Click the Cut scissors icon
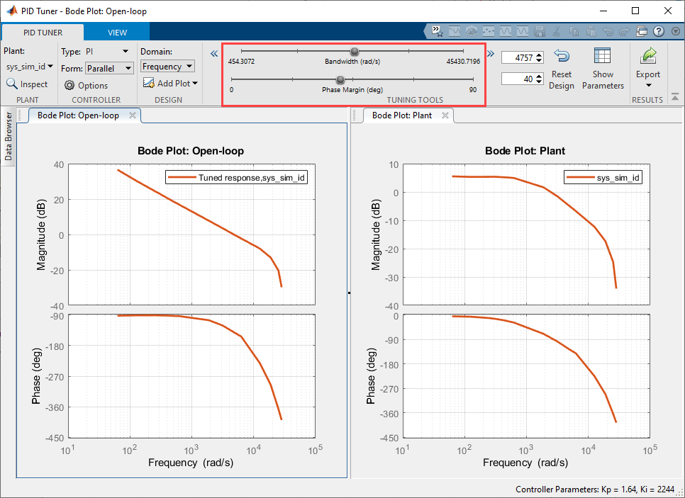Image resolution: width=685 pixels, height=498 pixels. coord(557,31)
